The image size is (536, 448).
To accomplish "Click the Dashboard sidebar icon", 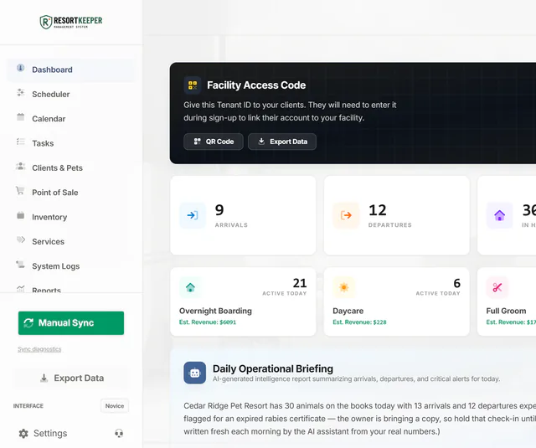I will click(20, 68).
